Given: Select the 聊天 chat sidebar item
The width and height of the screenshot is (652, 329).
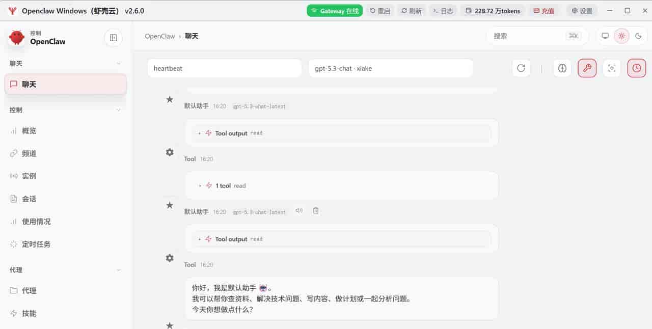Looking at the screenshot, I should [65, 84].
